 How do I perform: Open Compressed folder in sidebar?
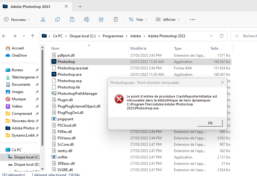[18, 114]
